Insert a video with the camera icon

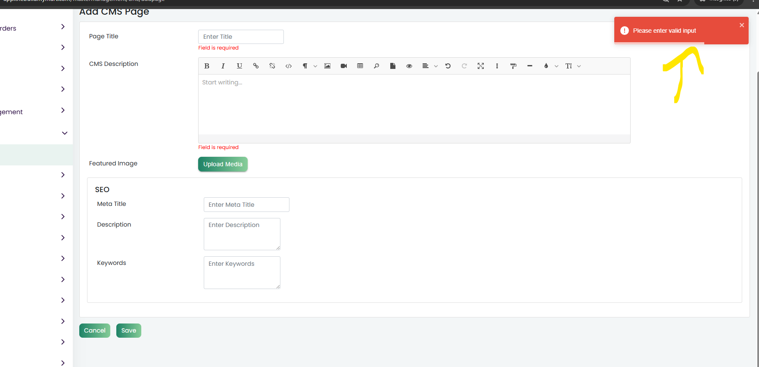[x=344, y=66]
